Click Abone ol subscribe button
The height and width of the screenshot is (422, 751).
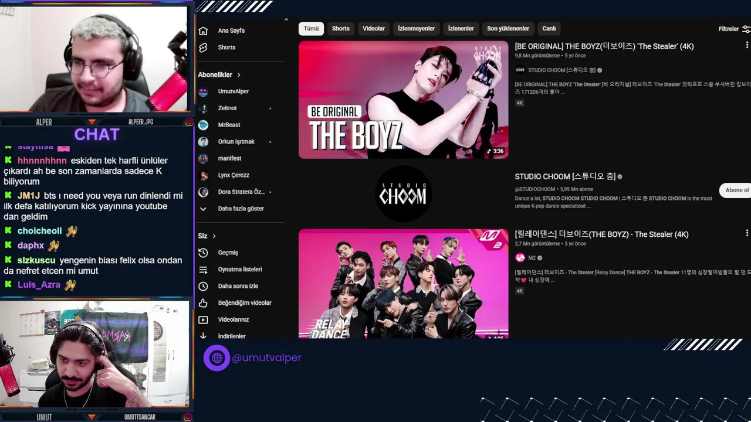[736, 190]
